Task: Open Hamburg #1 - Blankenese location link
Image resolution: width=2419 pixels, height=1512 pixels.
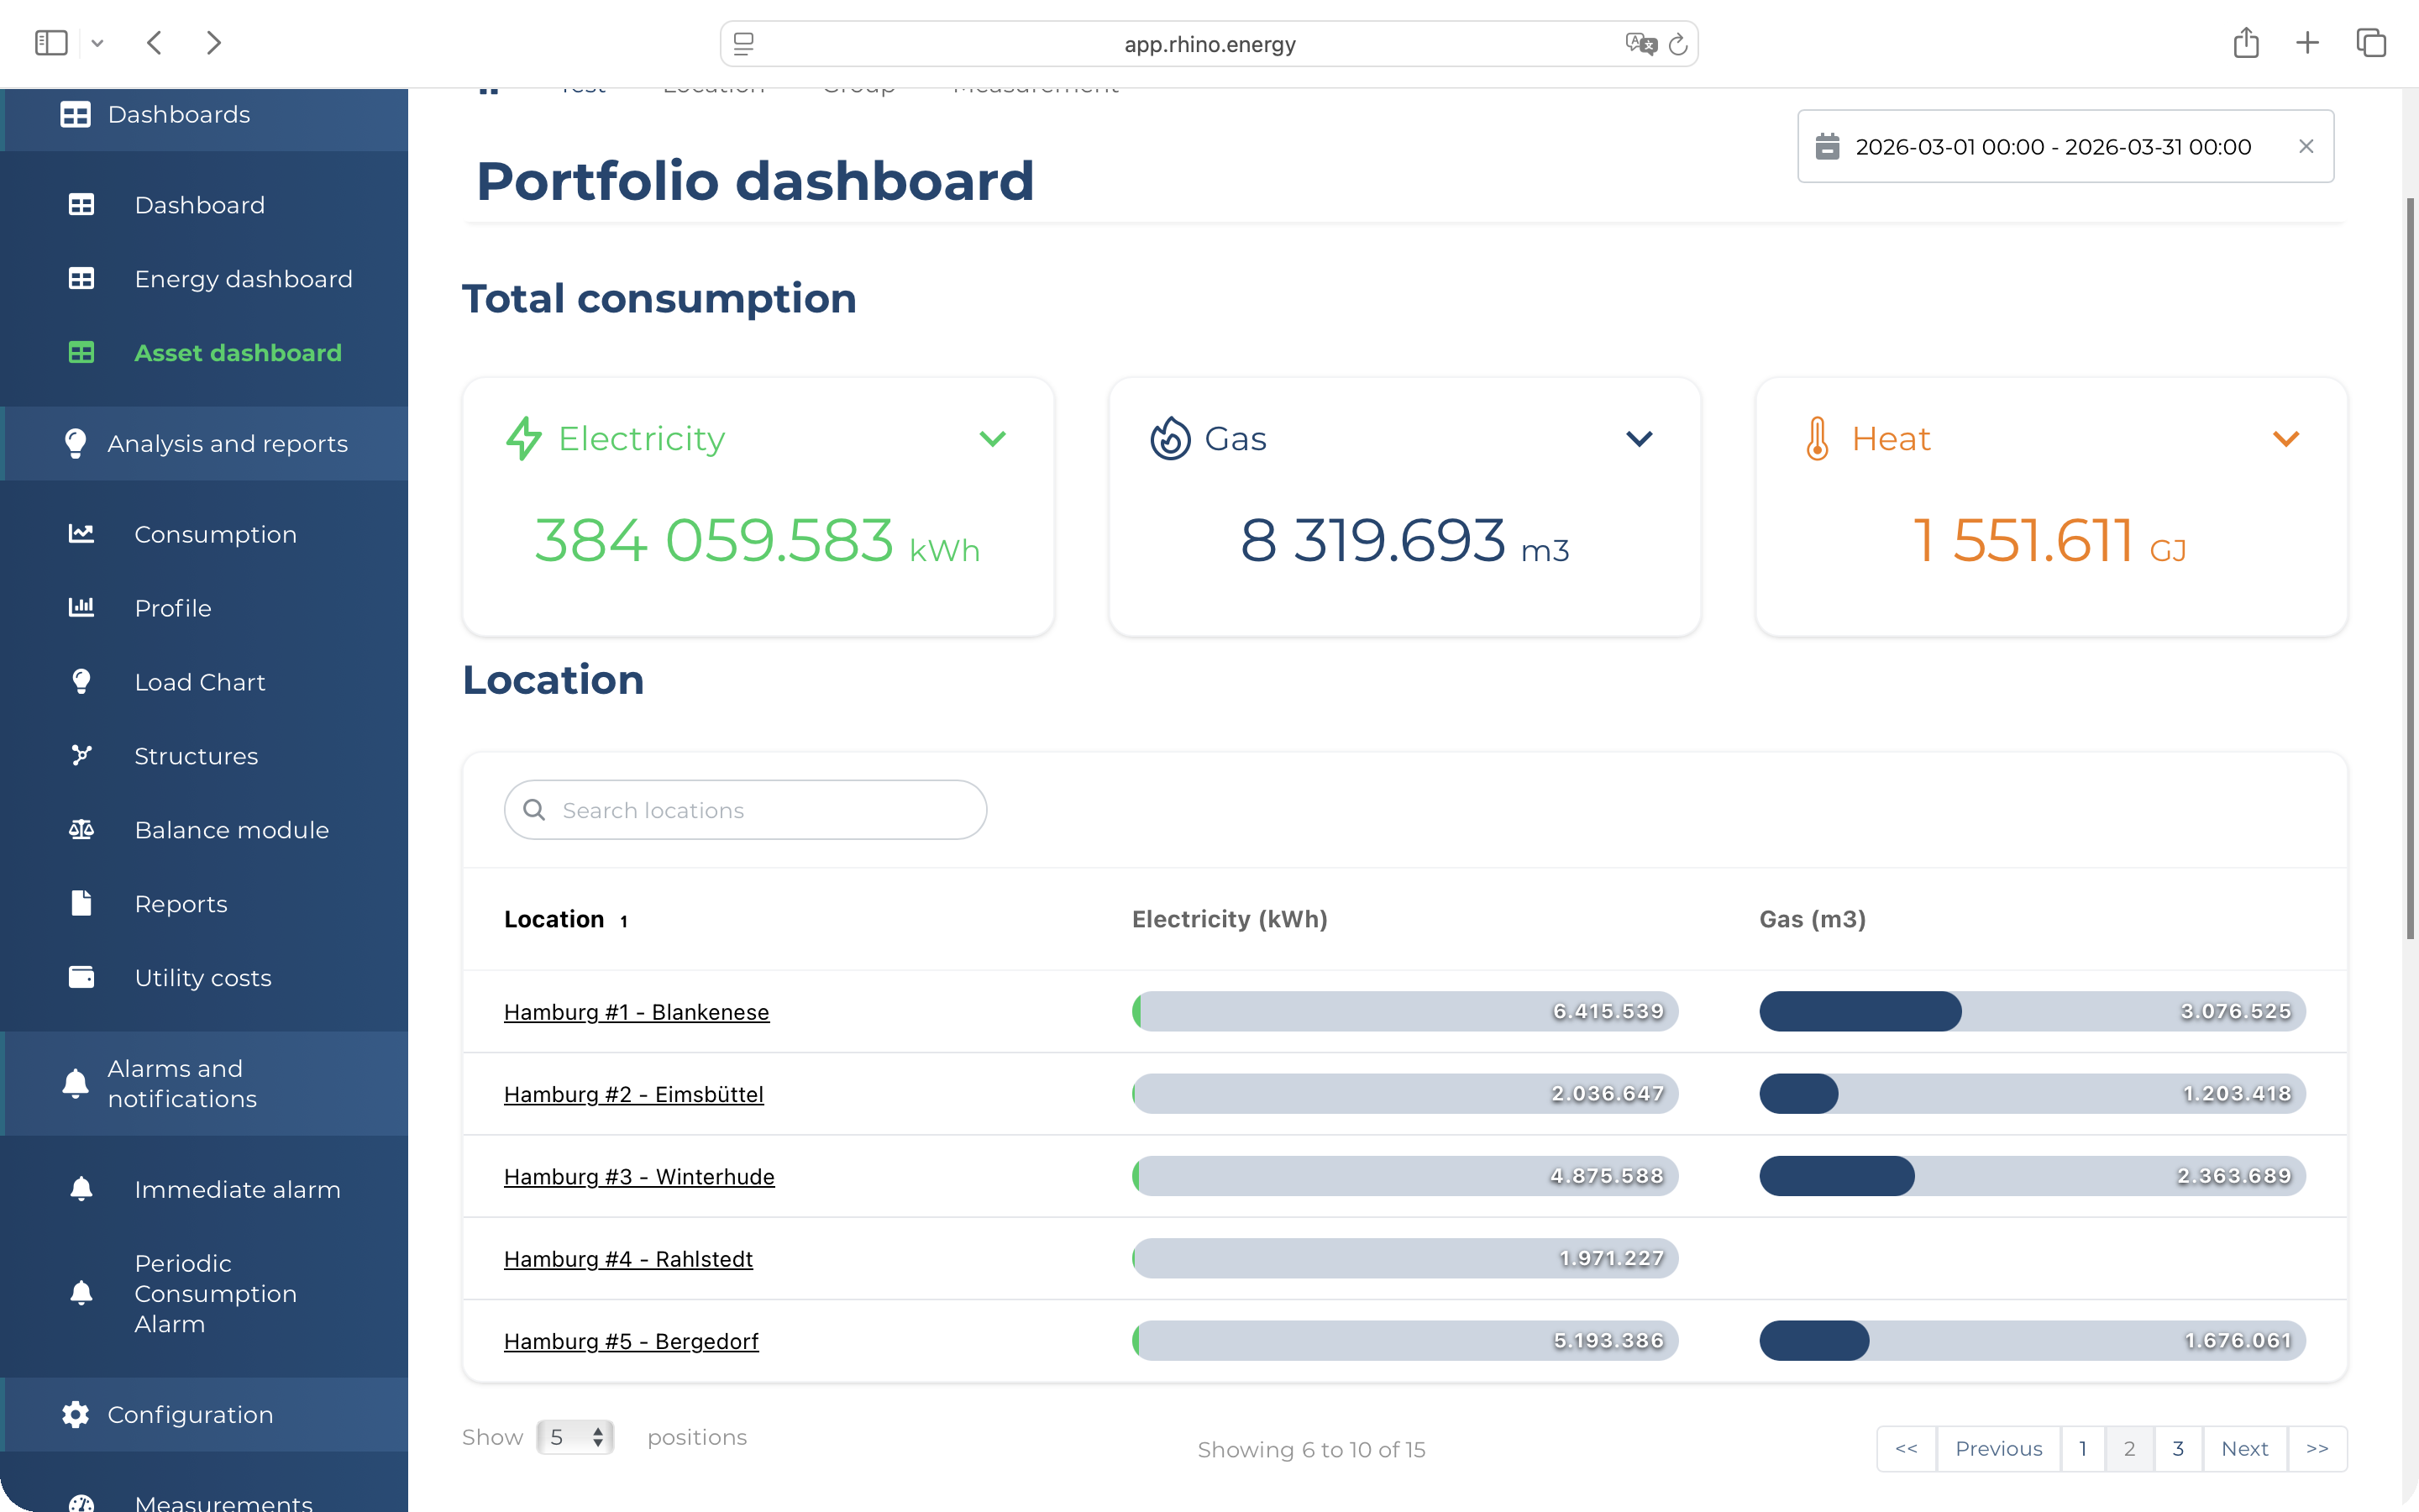Action: pyautogui.click(x=637, y=1012)
